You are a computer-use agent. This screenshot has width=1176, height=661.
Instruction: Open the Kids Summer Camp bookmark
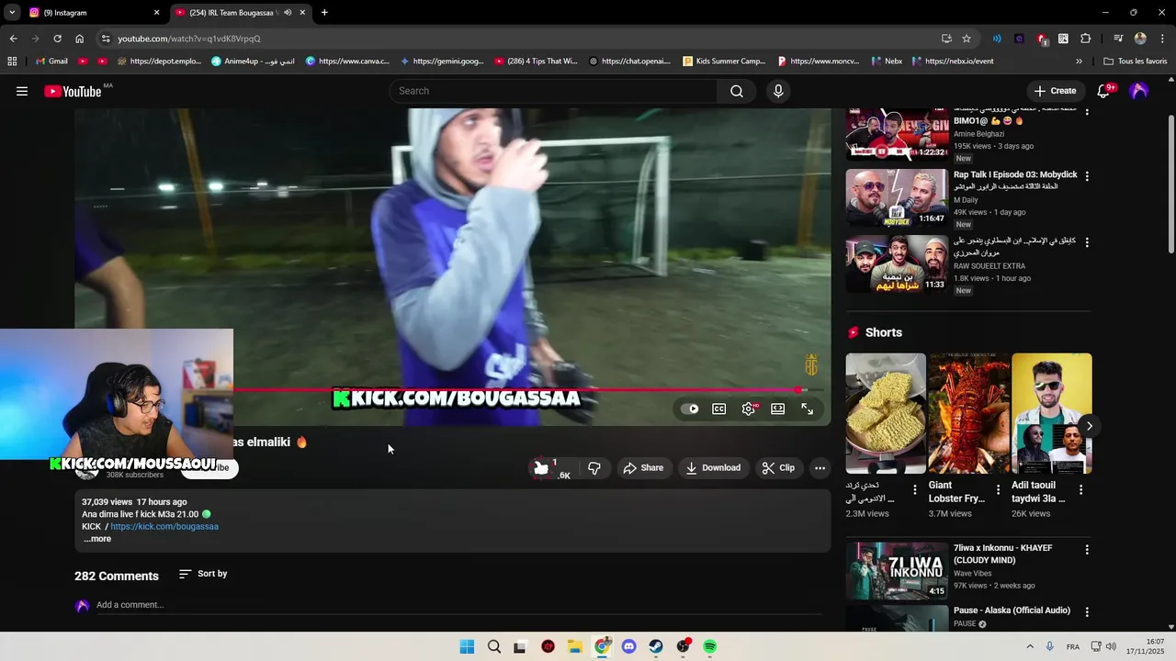724,62
